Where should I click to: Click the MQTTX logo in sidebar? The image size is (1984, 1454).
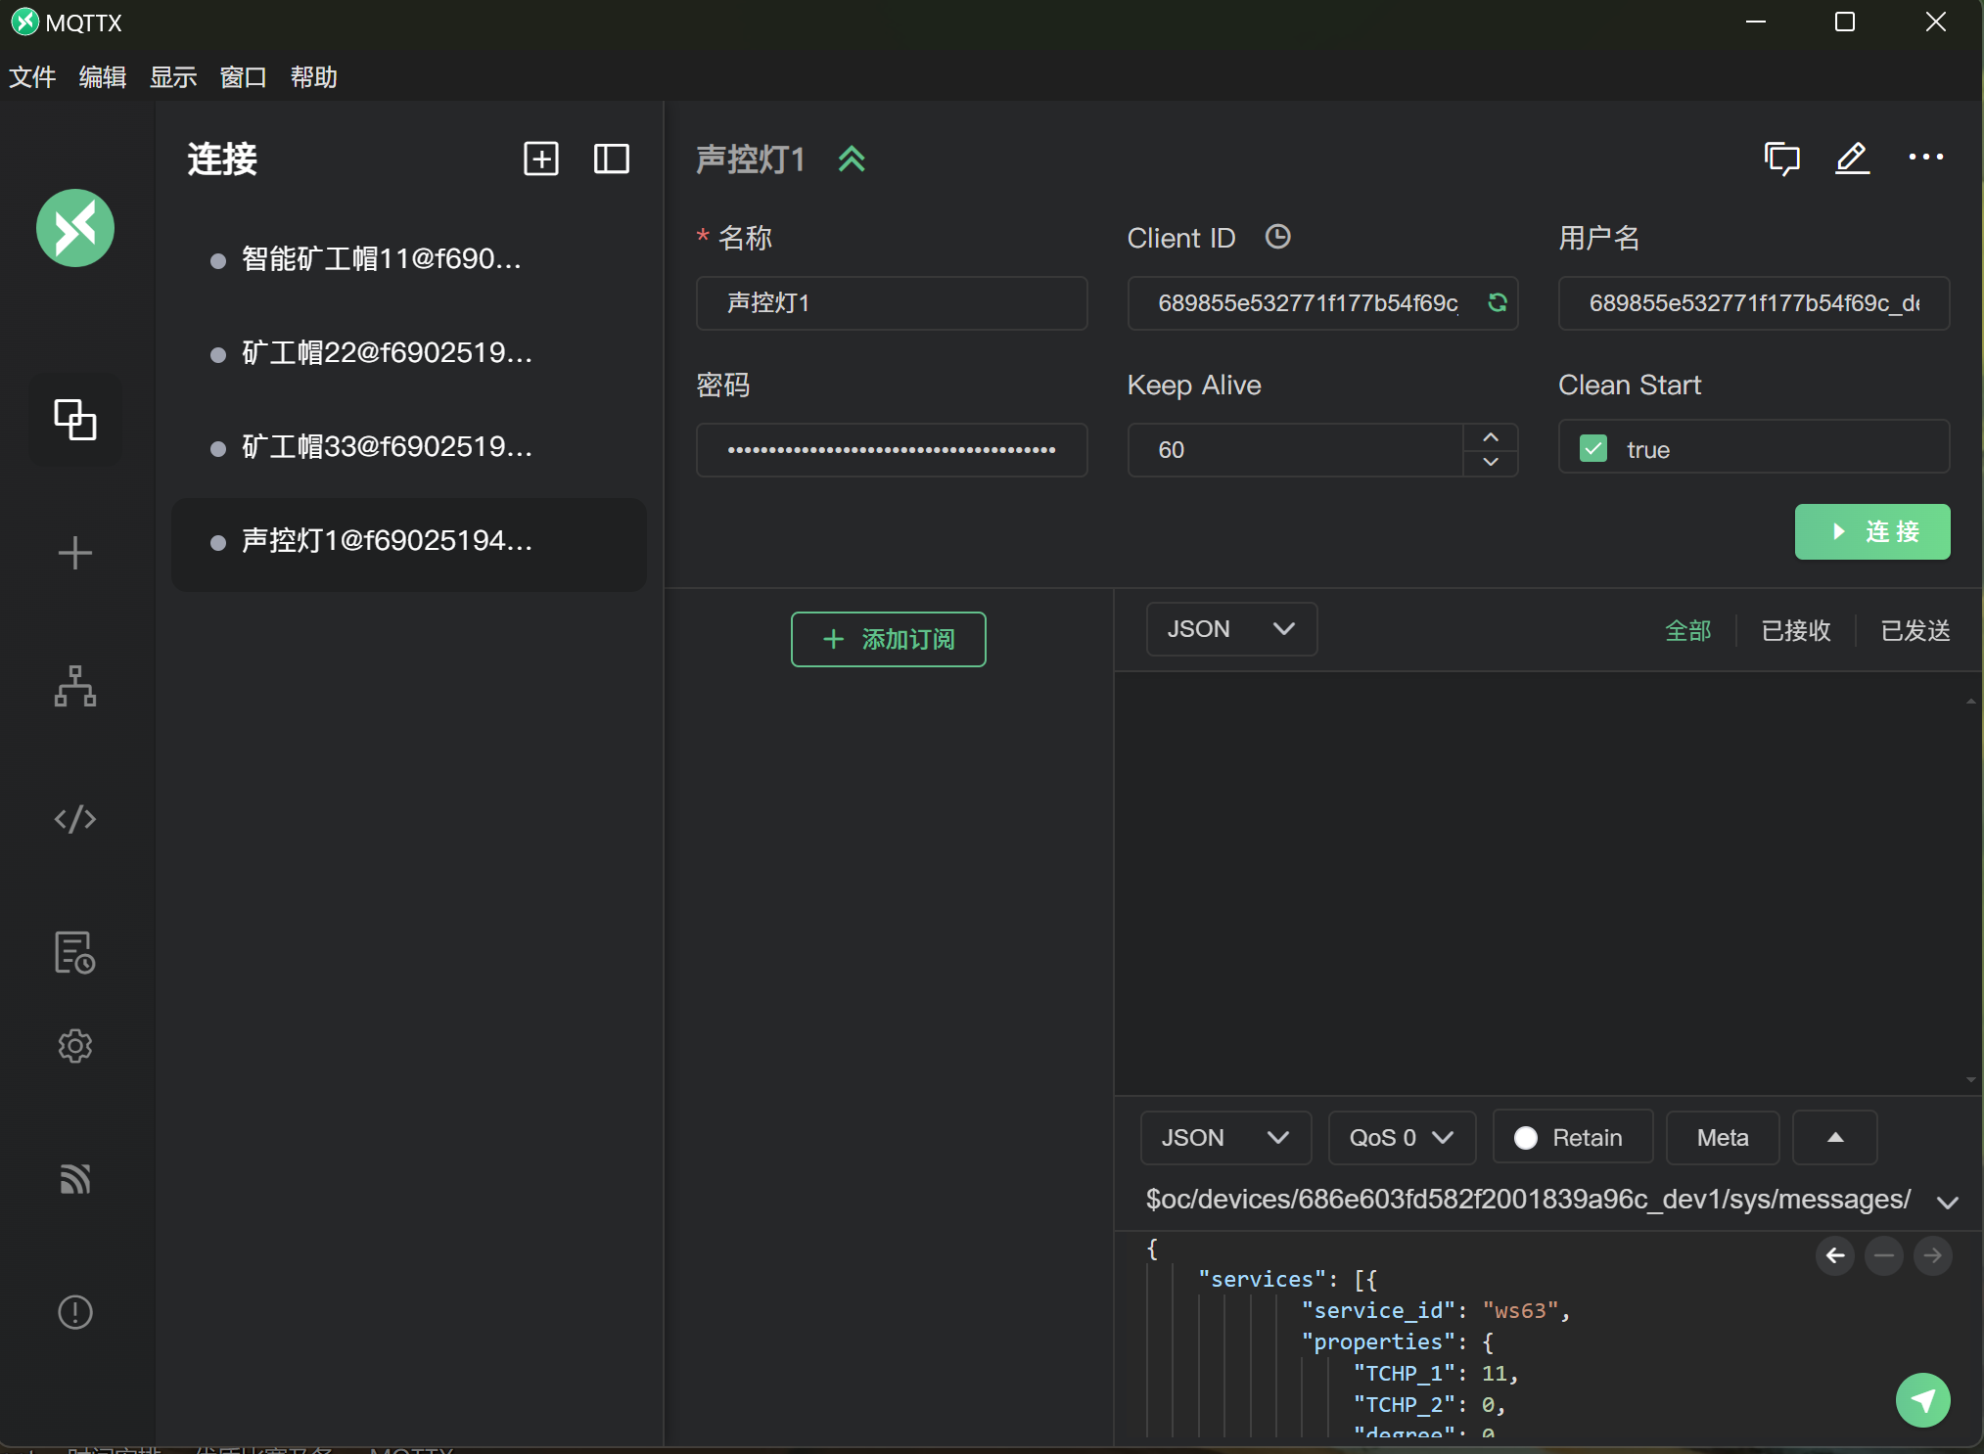[75, 228]
